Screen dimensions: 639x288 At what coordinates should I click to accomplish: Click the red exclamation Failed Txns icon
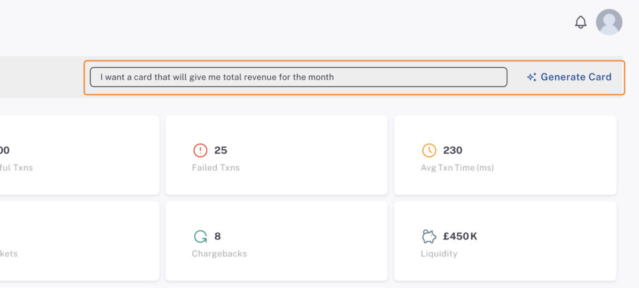[x=200, y=150]
